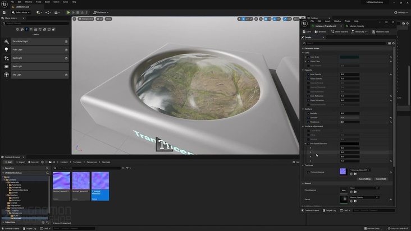Click the Point Light bulb icon
The image size is (411, 231).
click(x=7, y=49)
